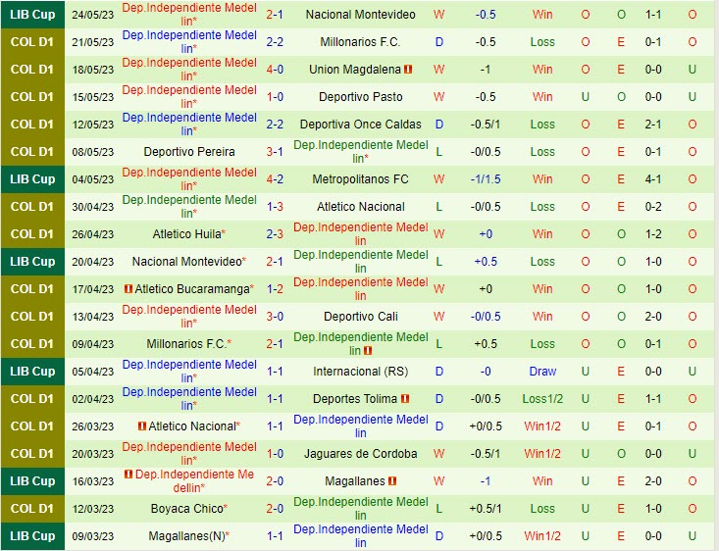Open COL D1 label on 21/05/23 row

click(32, 42)
